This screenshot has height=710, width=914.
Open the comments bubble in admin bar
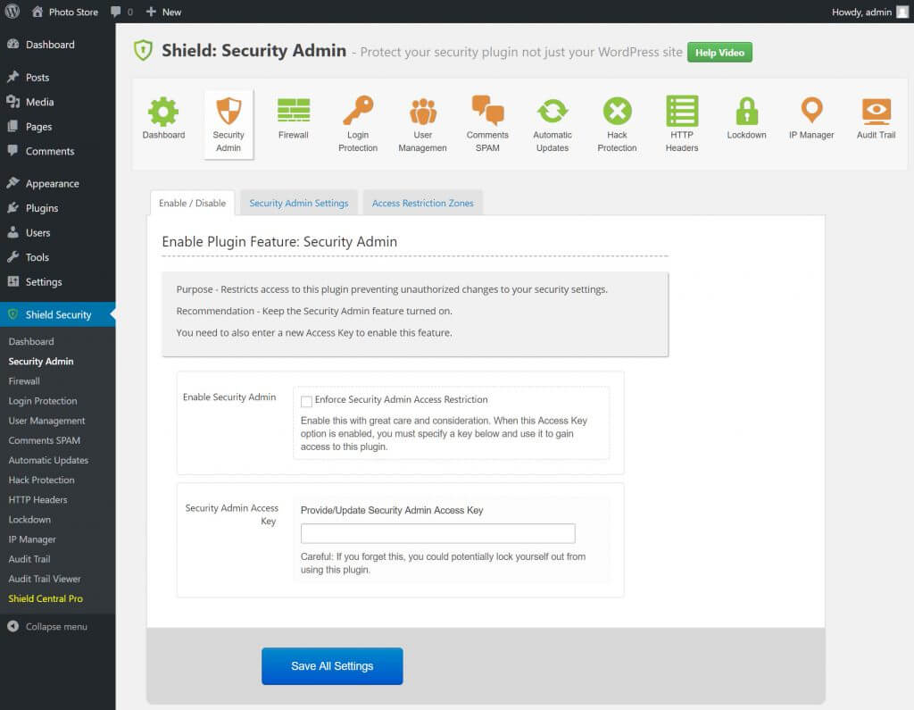(115, 12)
